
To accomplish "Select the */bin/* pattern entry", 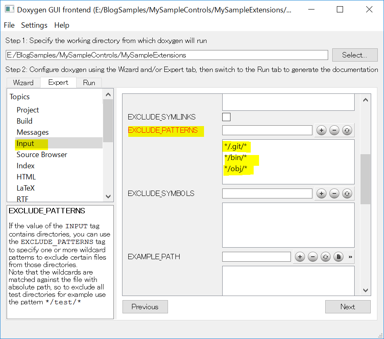I will click(x=235, y=158).
